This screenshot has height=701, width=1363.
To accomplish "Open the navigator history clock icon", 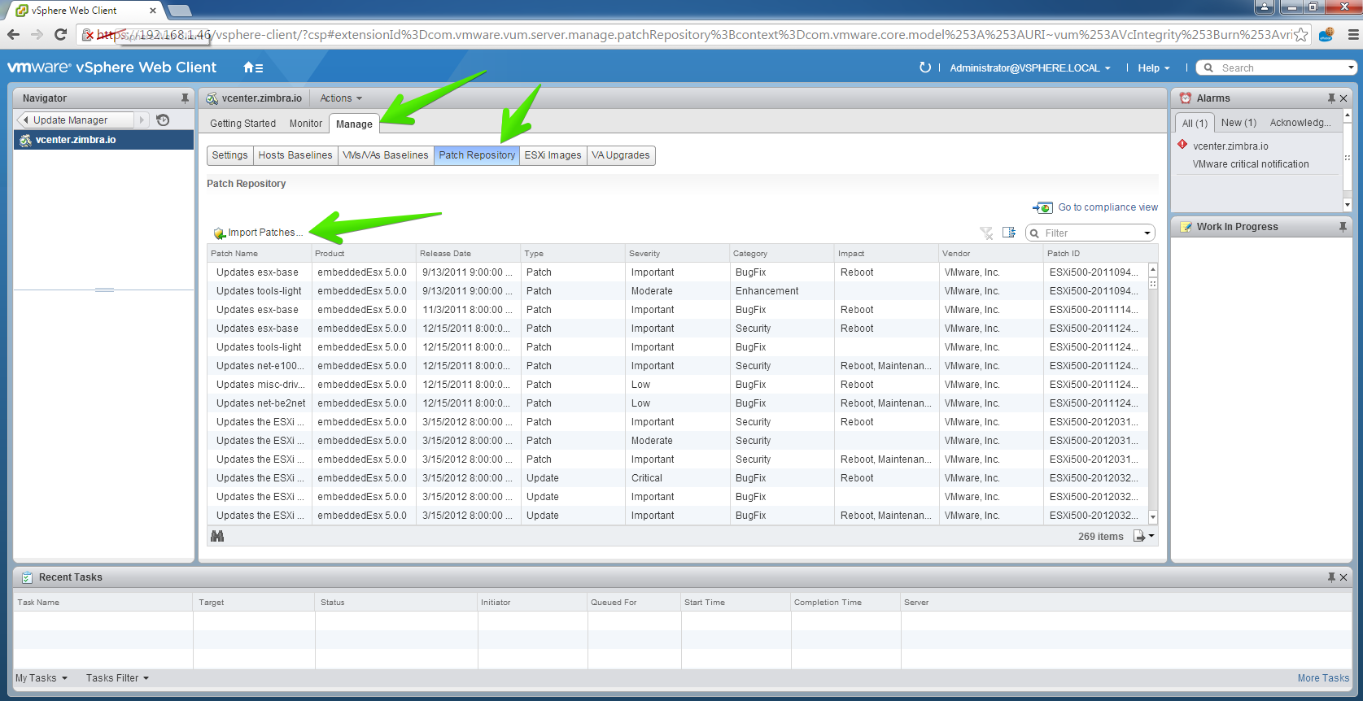I will (x=163, y=120).
